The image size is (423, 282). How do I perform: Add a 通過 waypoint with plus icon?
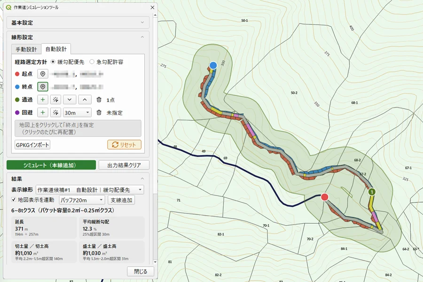point(43,100)
